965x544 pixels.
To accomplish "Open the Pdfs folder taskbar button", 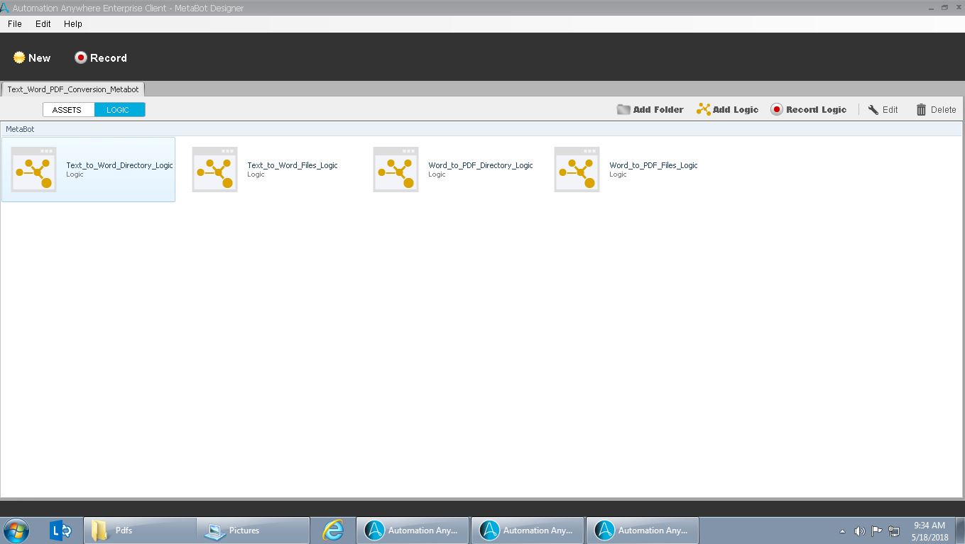I will click(x=140, y=531).
